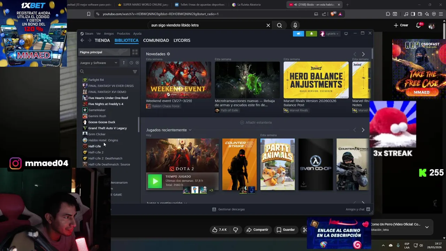Like the YouTube video thumbs-up

click(220, 230)
